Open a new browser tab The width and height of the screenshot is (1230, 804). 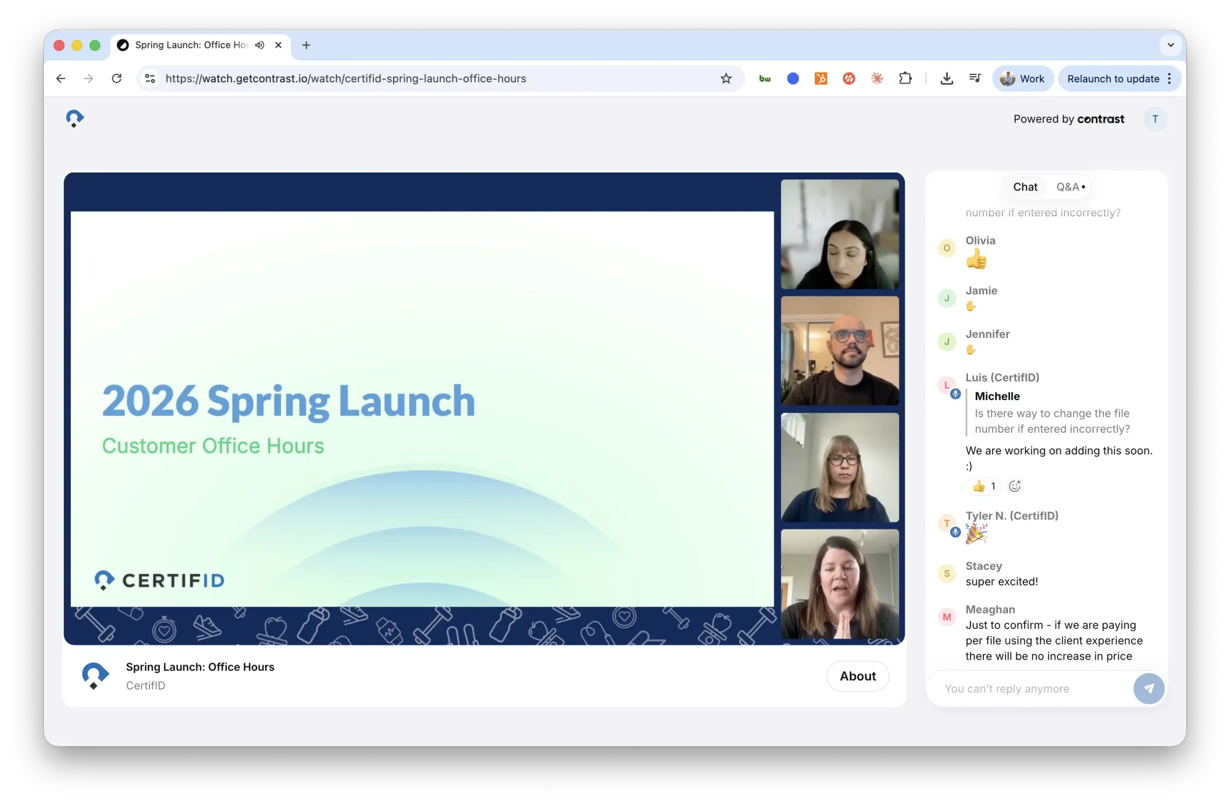coord(306,45)
